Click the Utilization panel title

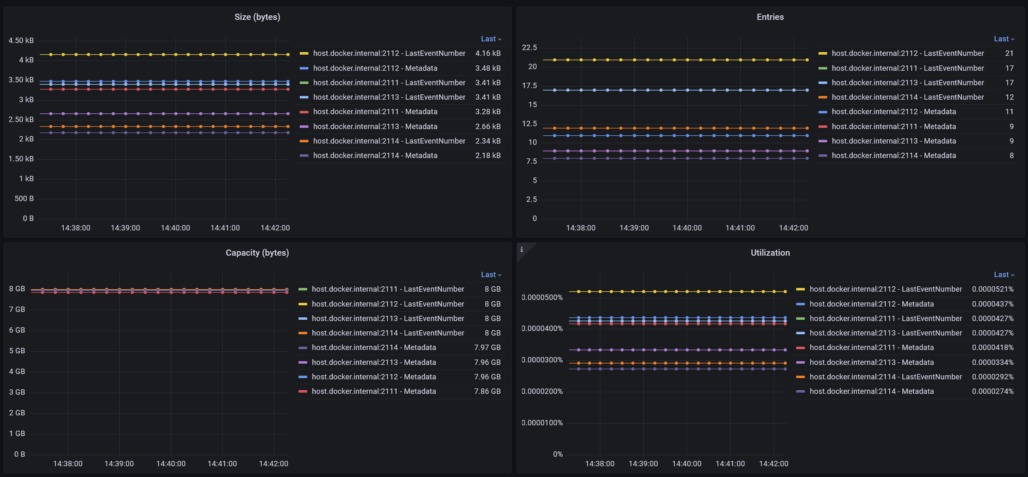[x=770, y=253]
